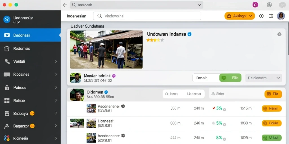Select Dedonesii in the sidebar
This screenshot has width=289, height=144.
tap(30, 35)
